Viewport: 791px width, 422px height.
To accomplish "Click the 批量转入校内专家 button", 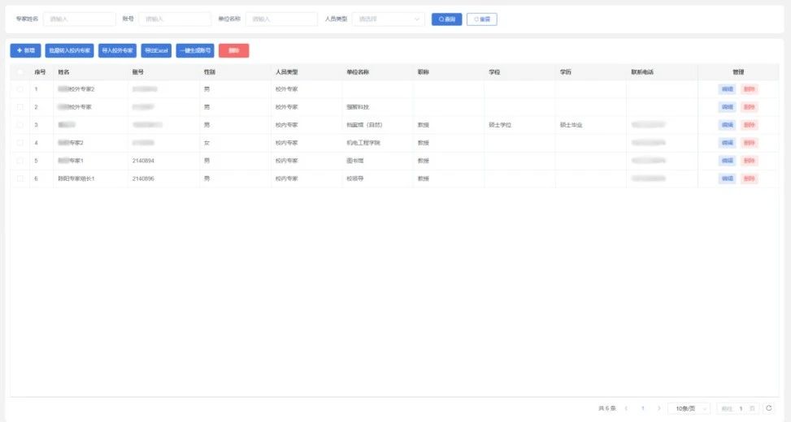I will click(69, 50).
